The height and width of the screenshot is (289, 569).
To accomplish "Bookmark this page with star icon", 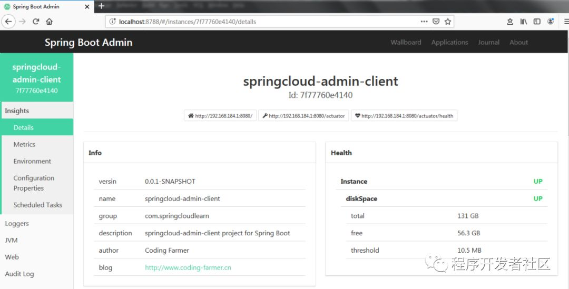I will click(448, 22).
